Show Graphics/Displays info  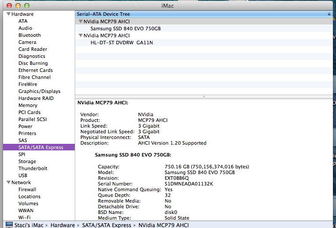(x=40, y=92)
